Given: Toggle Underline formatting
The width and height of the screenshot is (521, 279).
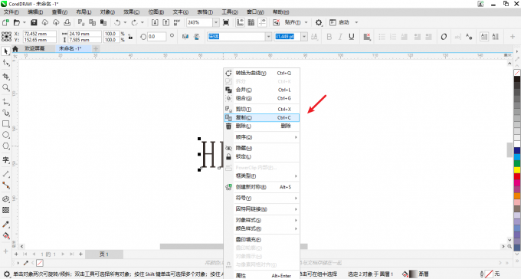Looking at the screenshot, I should (351, 37).
